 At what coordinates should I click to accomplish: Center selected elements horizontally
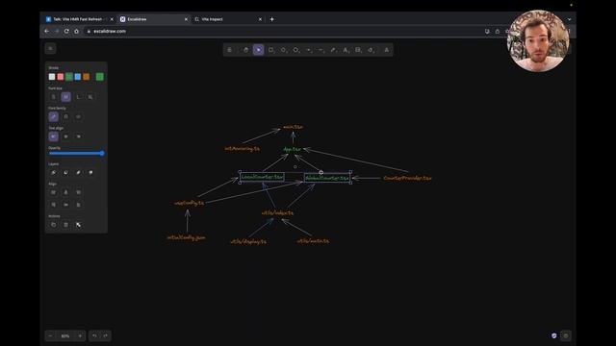(66, 192)
